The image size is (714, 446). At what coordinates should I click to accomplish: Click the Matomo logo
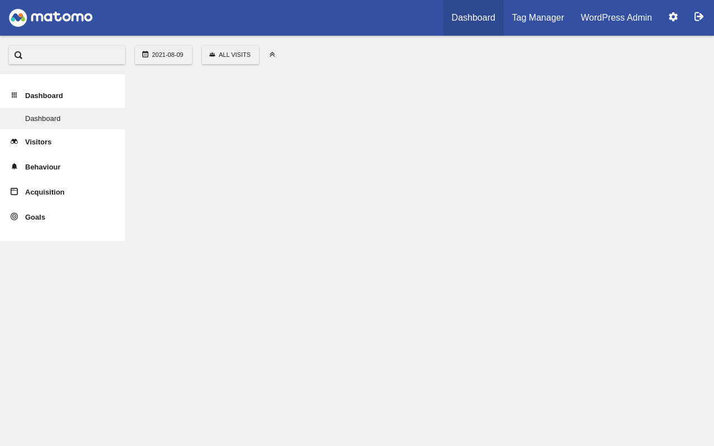51,18
